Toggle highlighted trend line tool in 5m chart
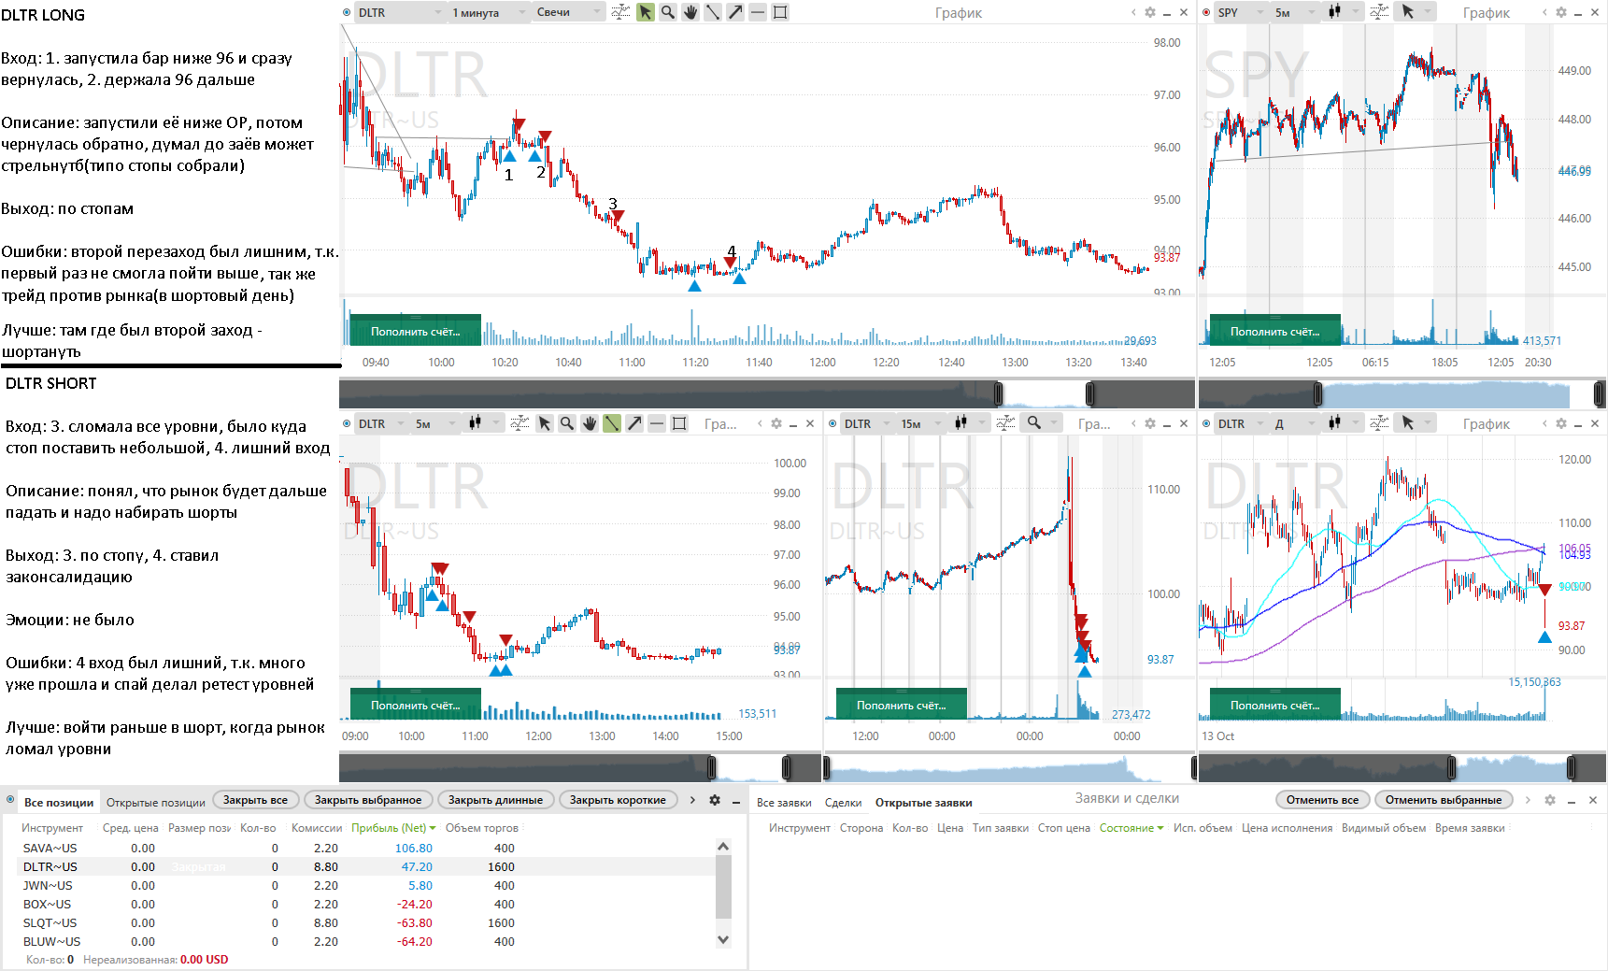This screenshot has height=971, width=1608. (x=611, y=423)
